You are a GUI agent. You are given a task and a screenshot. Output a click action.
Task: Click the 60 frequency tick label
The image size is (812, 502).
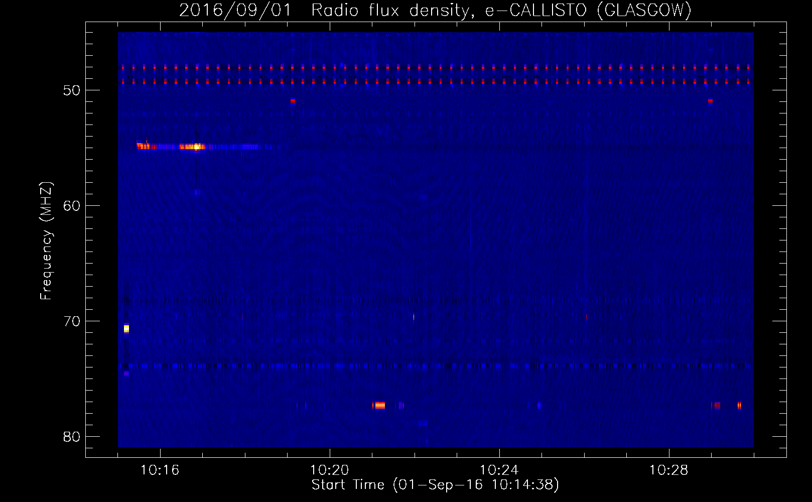pos(72,206)
